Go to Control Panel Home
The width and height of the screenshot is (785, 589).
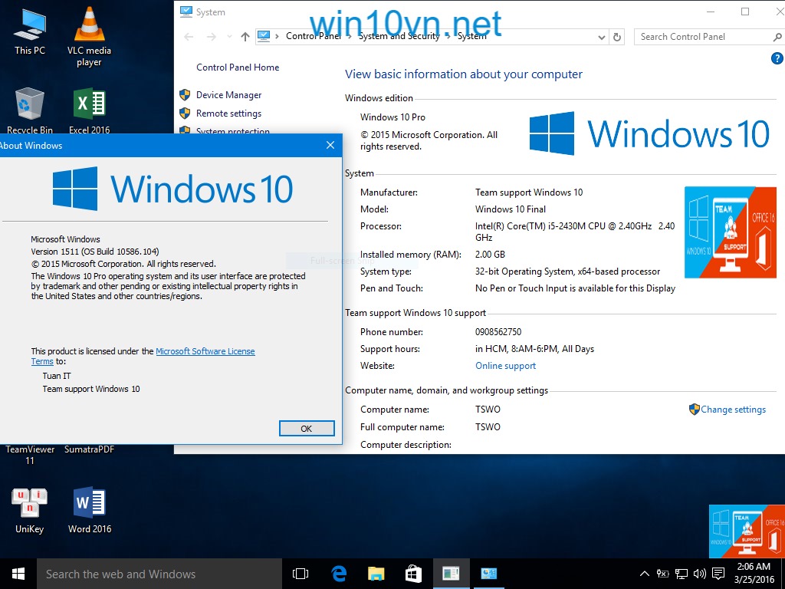click(238, 67)
